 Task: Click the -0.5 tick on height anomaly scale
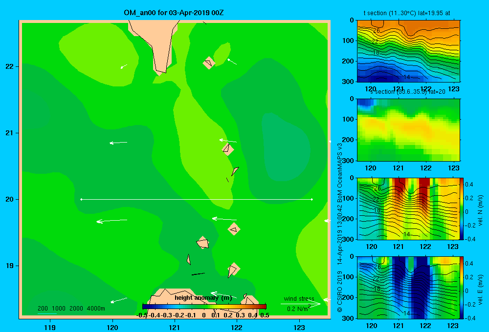click(142, 315)
